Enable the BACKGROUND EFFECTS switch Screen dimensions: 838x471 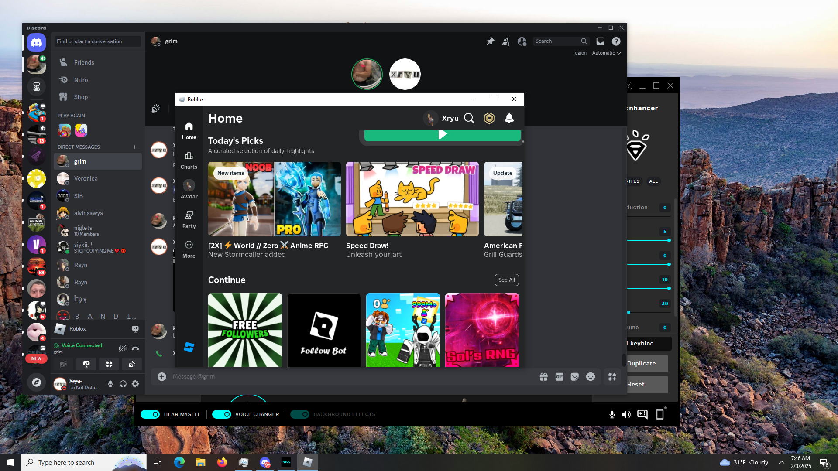pos(300,414)
